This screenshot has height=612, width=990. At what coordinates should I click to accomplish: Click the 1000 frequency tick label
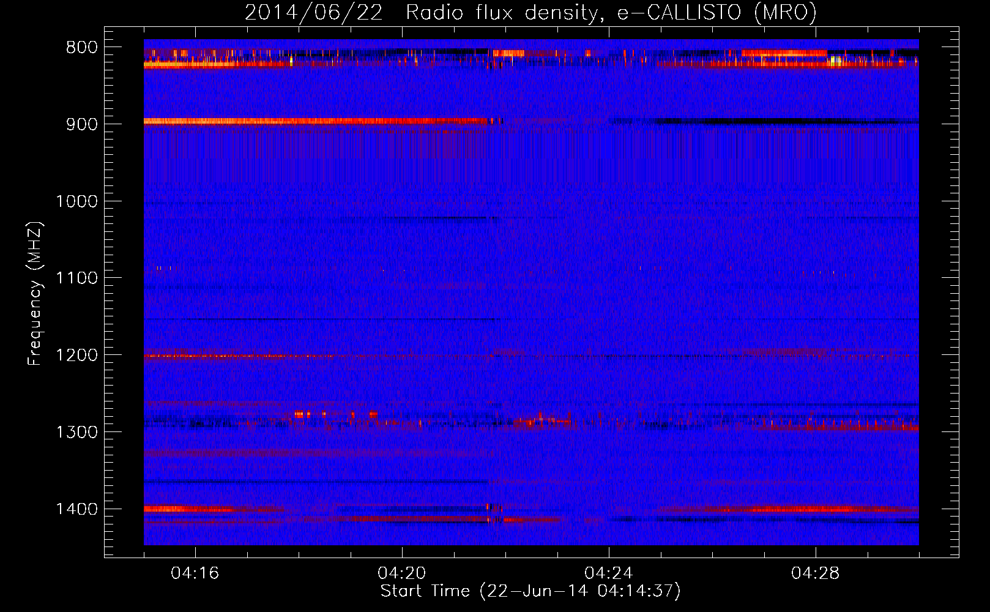(76, 201)
